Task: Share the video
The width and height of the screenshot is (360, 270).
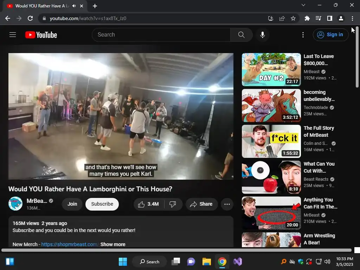Action: (x=201, y=204)
